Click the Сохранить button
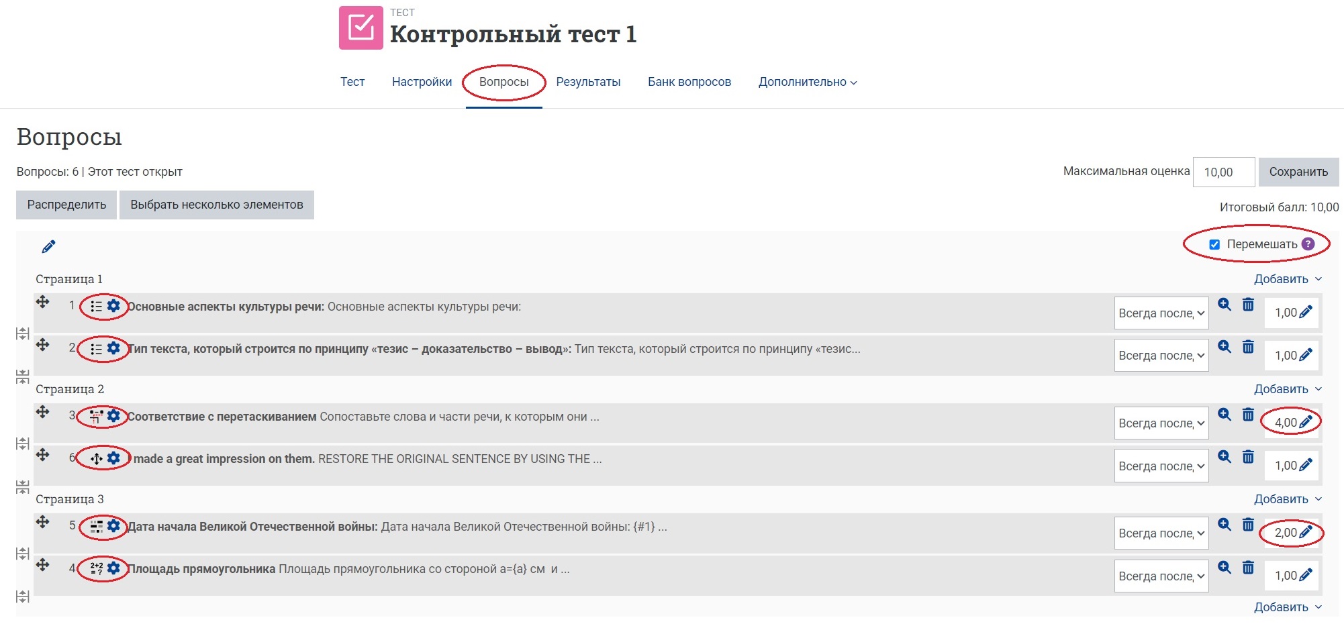Image resolution: width=1344 pixels, height=626 pixels. coord(1298,172)
